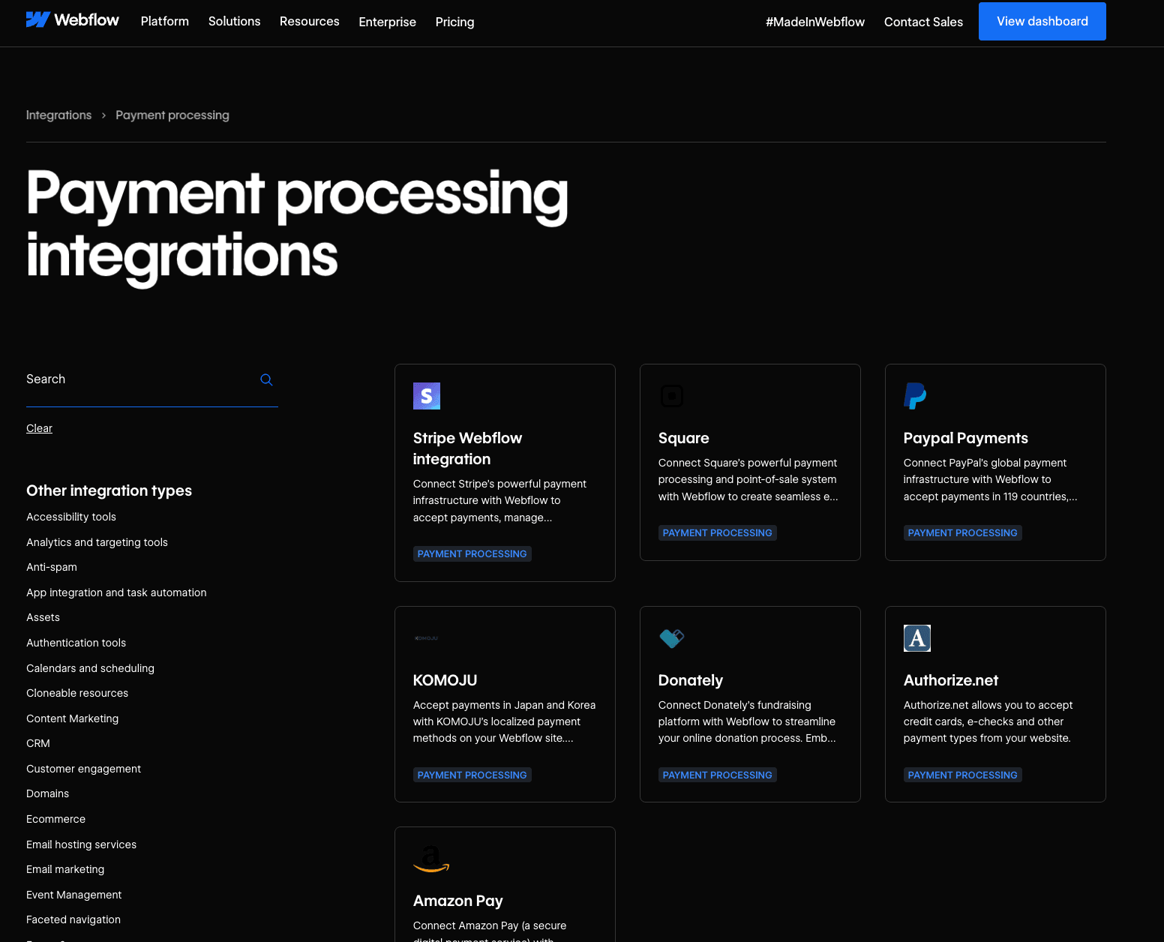The width and height of the screenshot is (1164, 942).
Task: Click the KOMOJU logo icon
Action: click(x=427, y=638)
